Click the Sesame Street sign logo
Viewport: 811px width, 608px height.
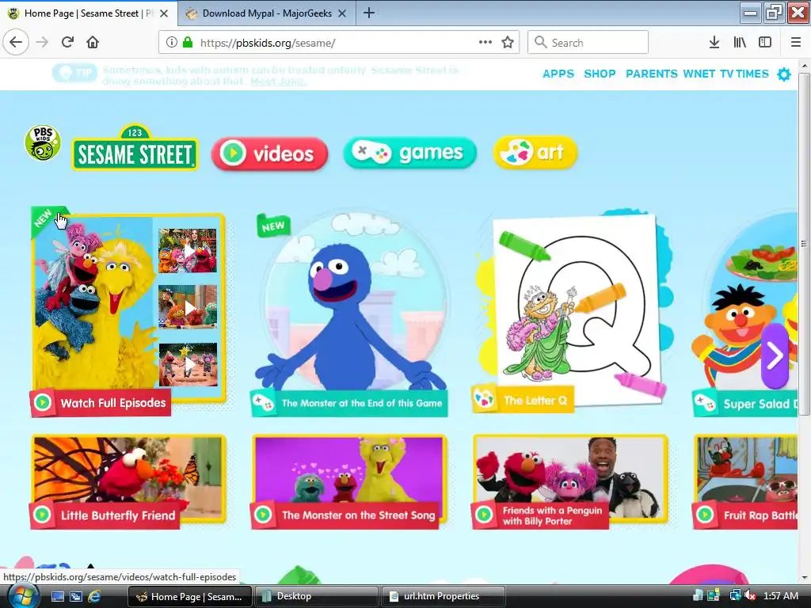pos(135,148)
